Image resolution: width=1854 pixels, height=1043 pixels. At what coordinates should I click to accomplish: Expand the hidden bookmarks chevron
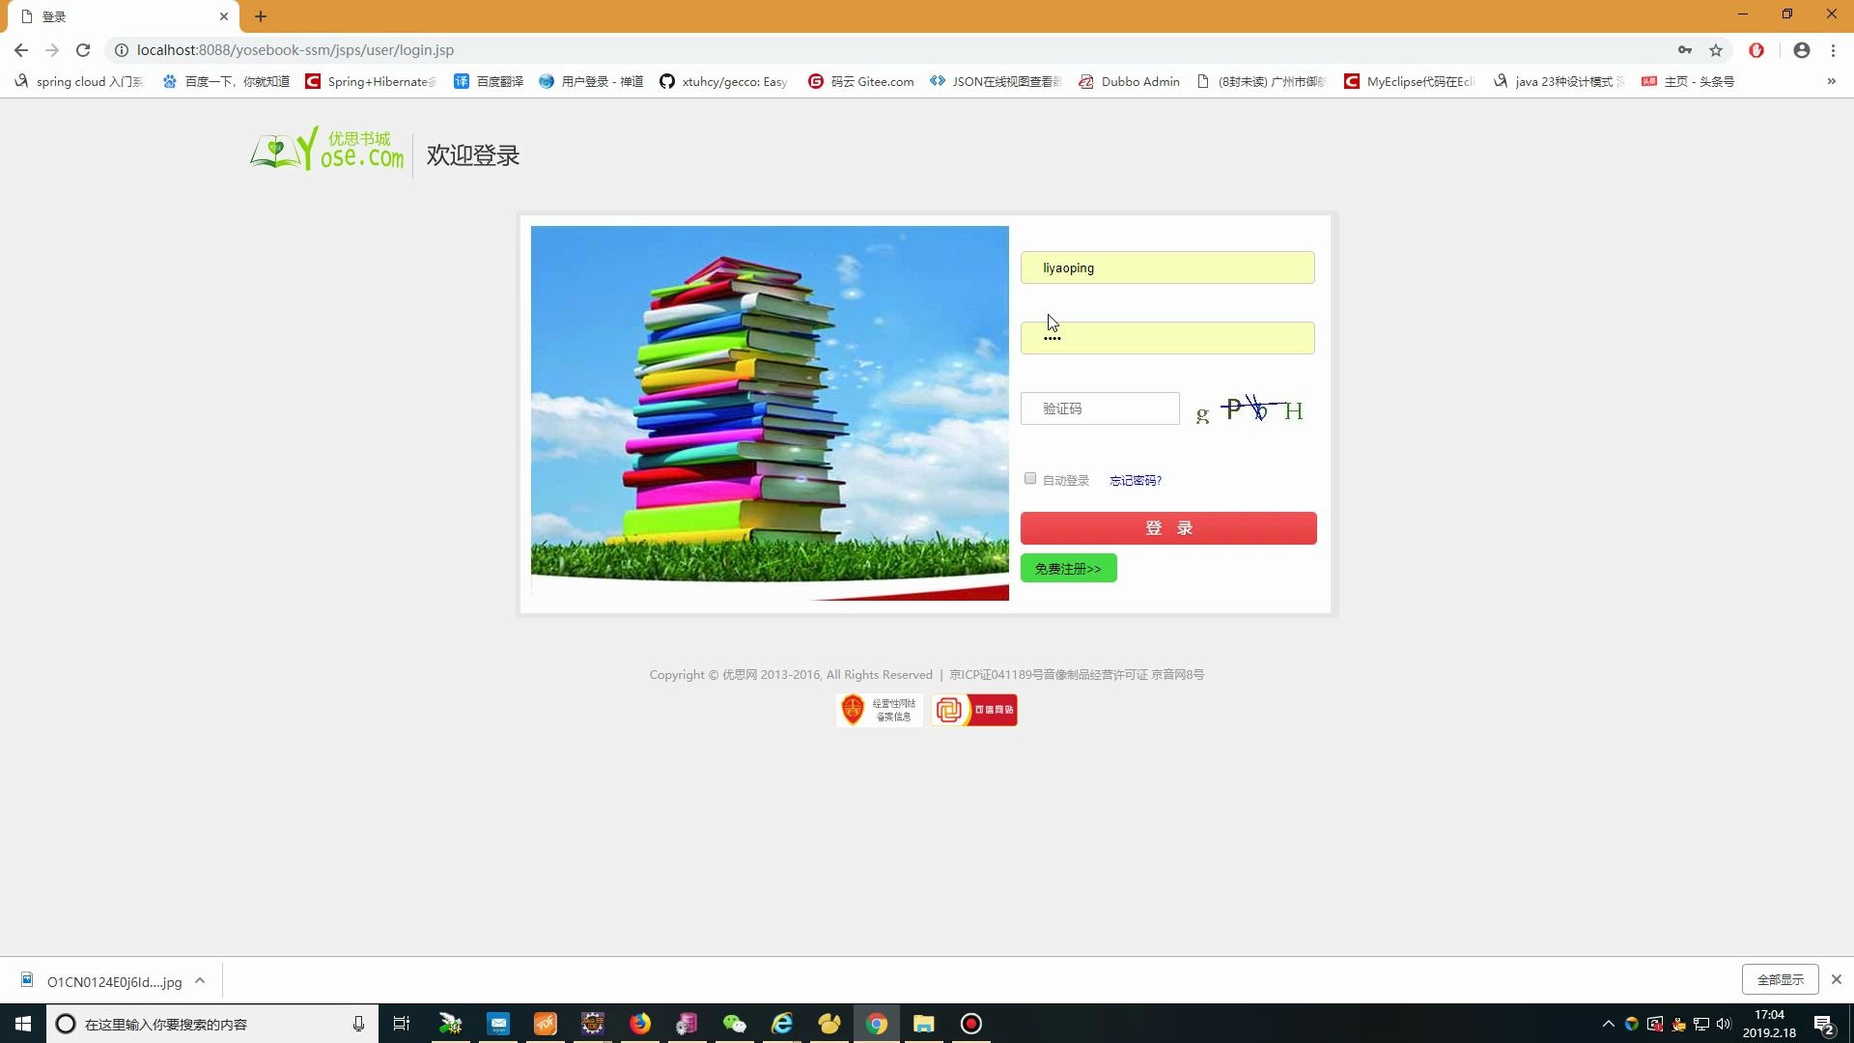click(x=1831, y=82)
